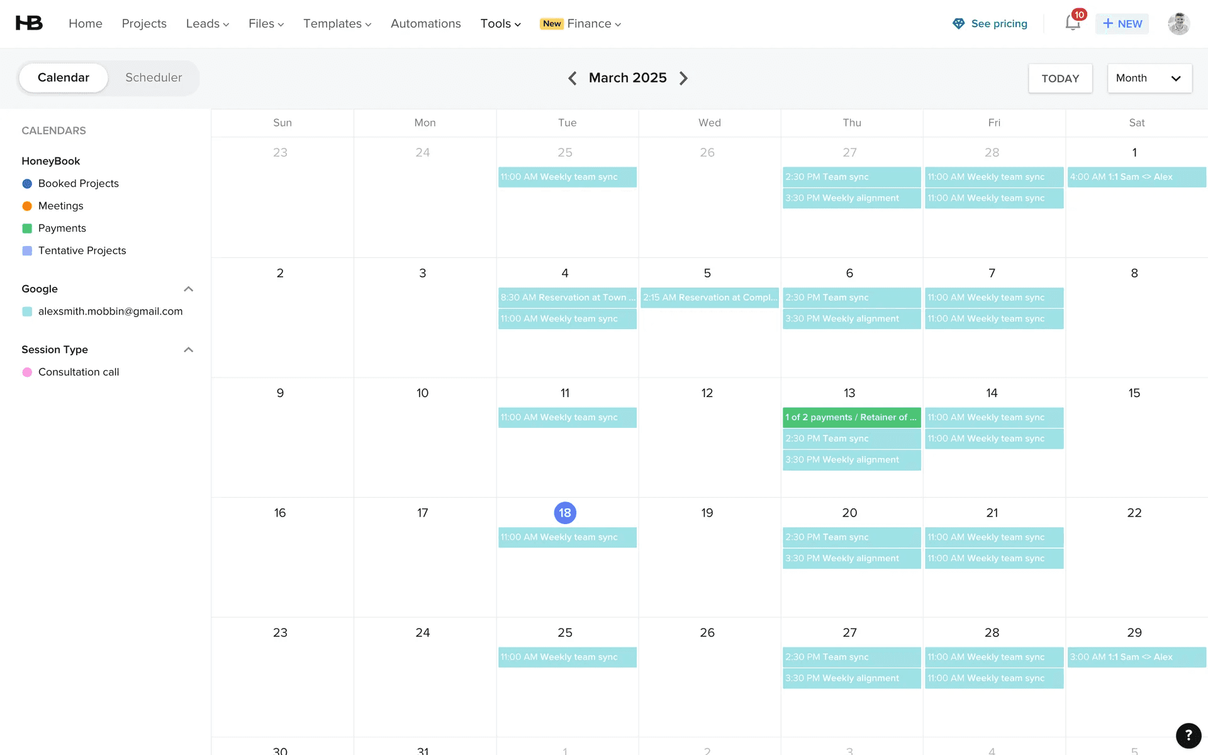Click the HoneyBook HB logo
The width and height of the screenshot is (1208, 755).
(29, 23)
